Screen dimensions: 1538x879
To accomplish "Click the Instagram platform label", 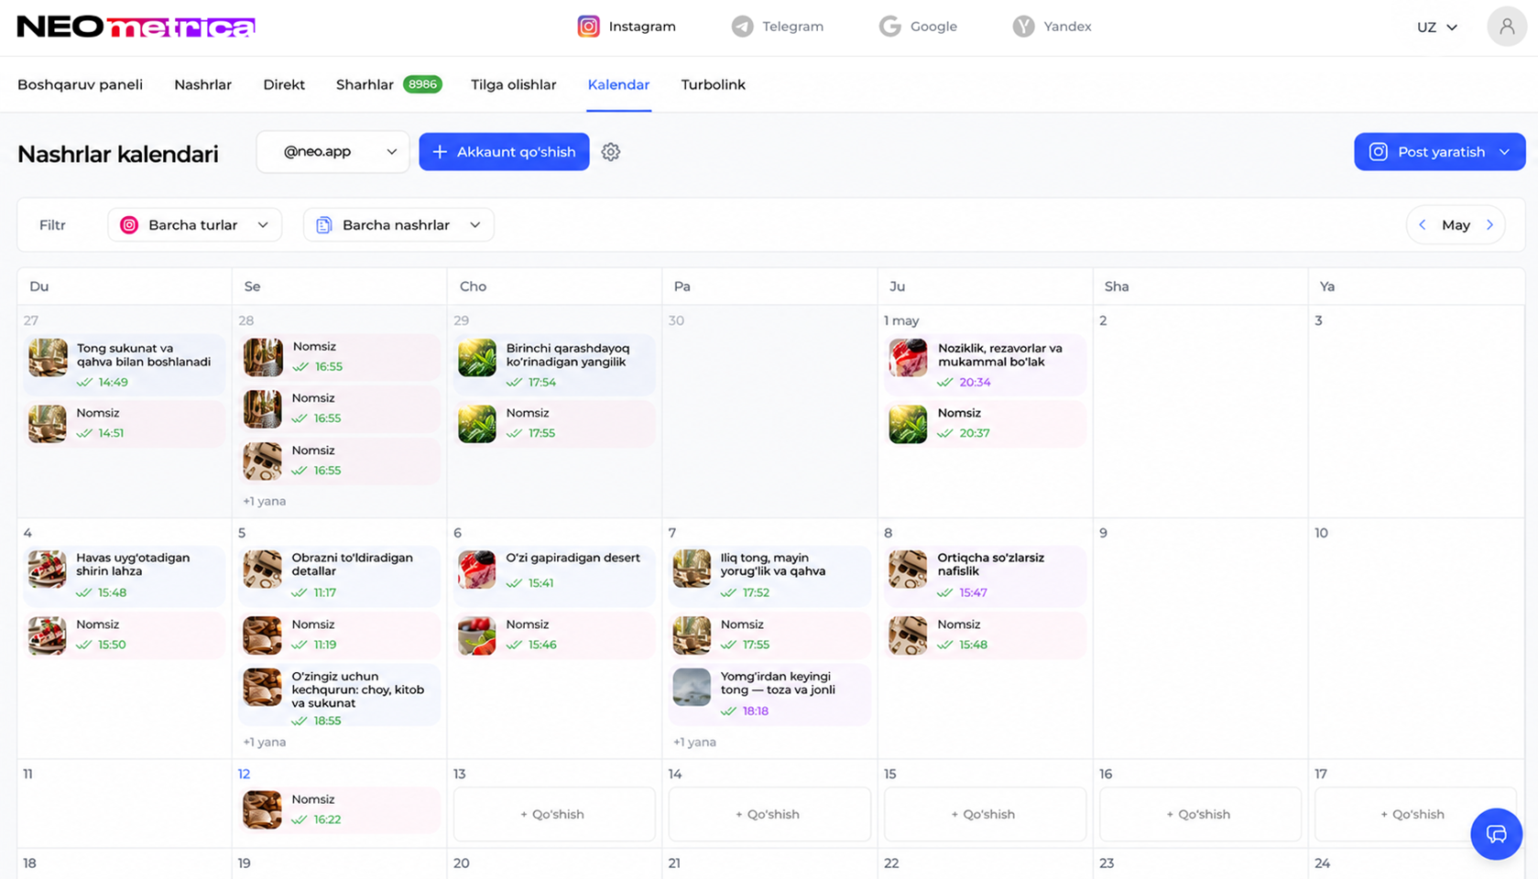I will pos(642,27).
